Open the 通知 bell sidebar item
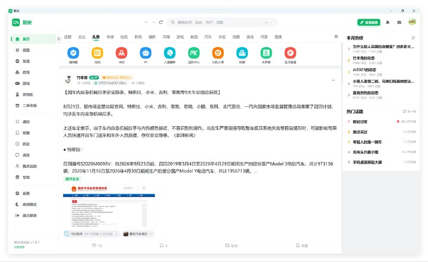 33,122
